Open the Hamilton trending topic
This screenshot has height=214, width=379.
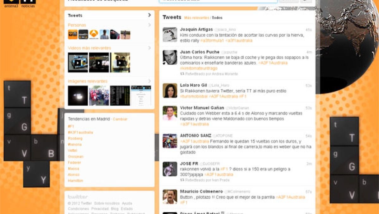click(x=75, y=181)
